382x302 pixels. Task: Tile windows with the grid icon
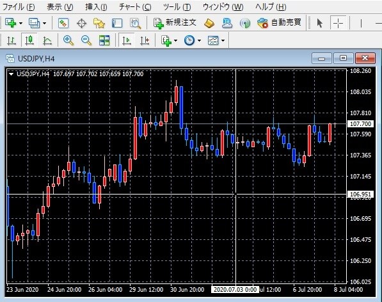click(104, 40)
